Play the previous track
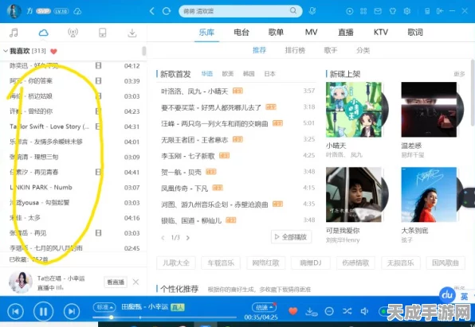This screenshot has width=475, height=327. coord(15,311)
